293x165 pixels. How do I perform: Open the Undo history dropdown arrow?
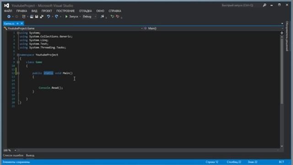[x=53, y=16]
